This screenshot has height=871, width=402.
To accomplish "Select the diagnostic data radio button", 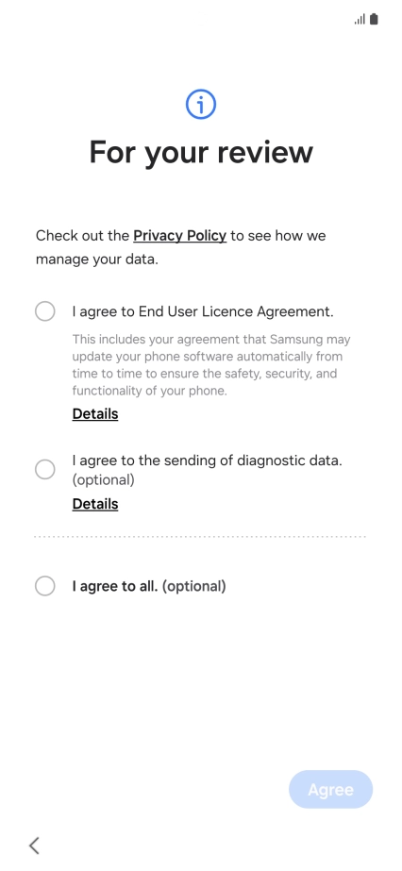I will click(x=45, y=469).
